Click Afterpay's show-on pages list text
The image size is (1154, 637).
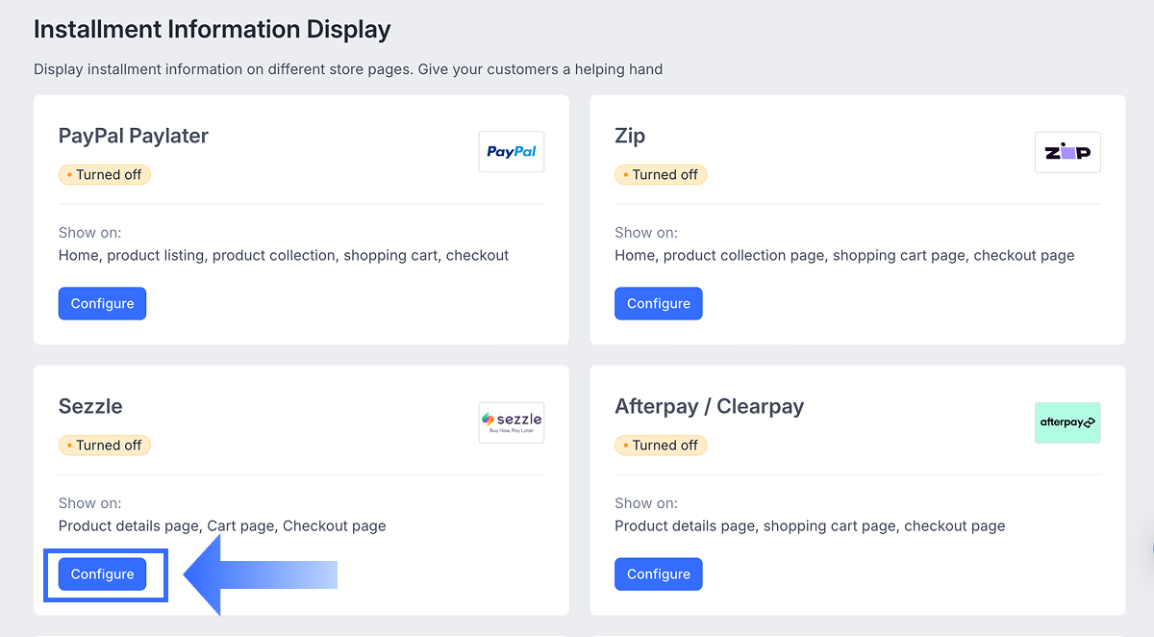coord(810,526)
